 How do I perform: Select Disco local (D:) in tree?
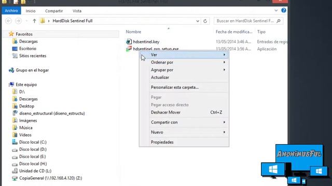pyautogui.click(x=33, y=149)
